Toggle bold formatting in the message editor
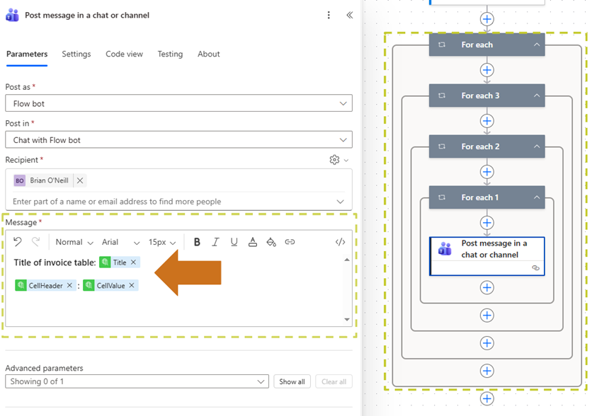Viewport: 592px width, 416px height. pos(197,242)
